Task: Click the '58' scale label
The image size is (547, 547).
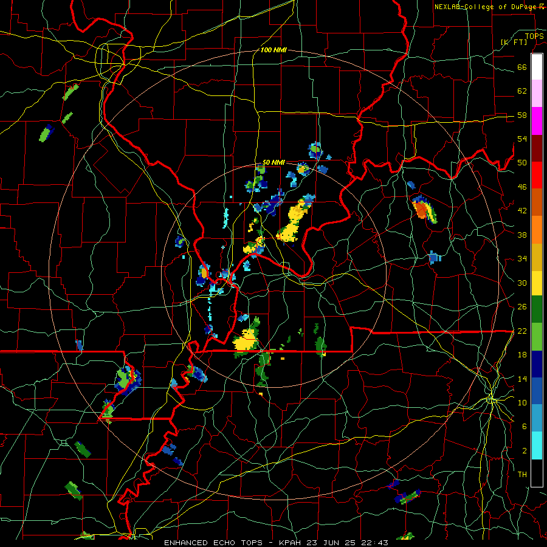Action: (x=522, y=115)
